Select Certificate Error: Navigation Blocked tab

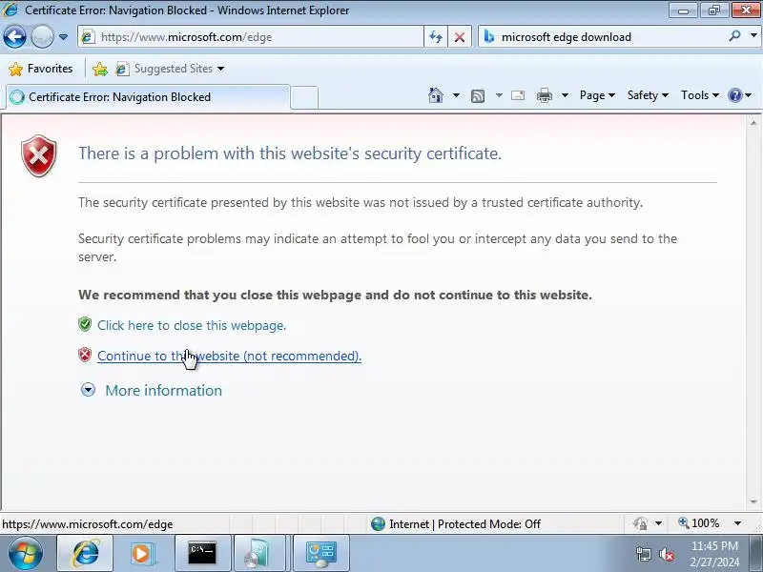pyautogui.click(x=148, y=97)
